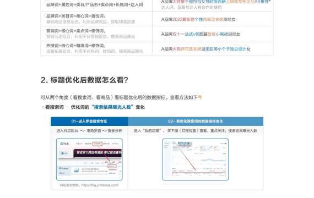The image size is (314, 198).
Task: Select the 01-进入罗盘搜索专区 header
Action: (89, 121)
